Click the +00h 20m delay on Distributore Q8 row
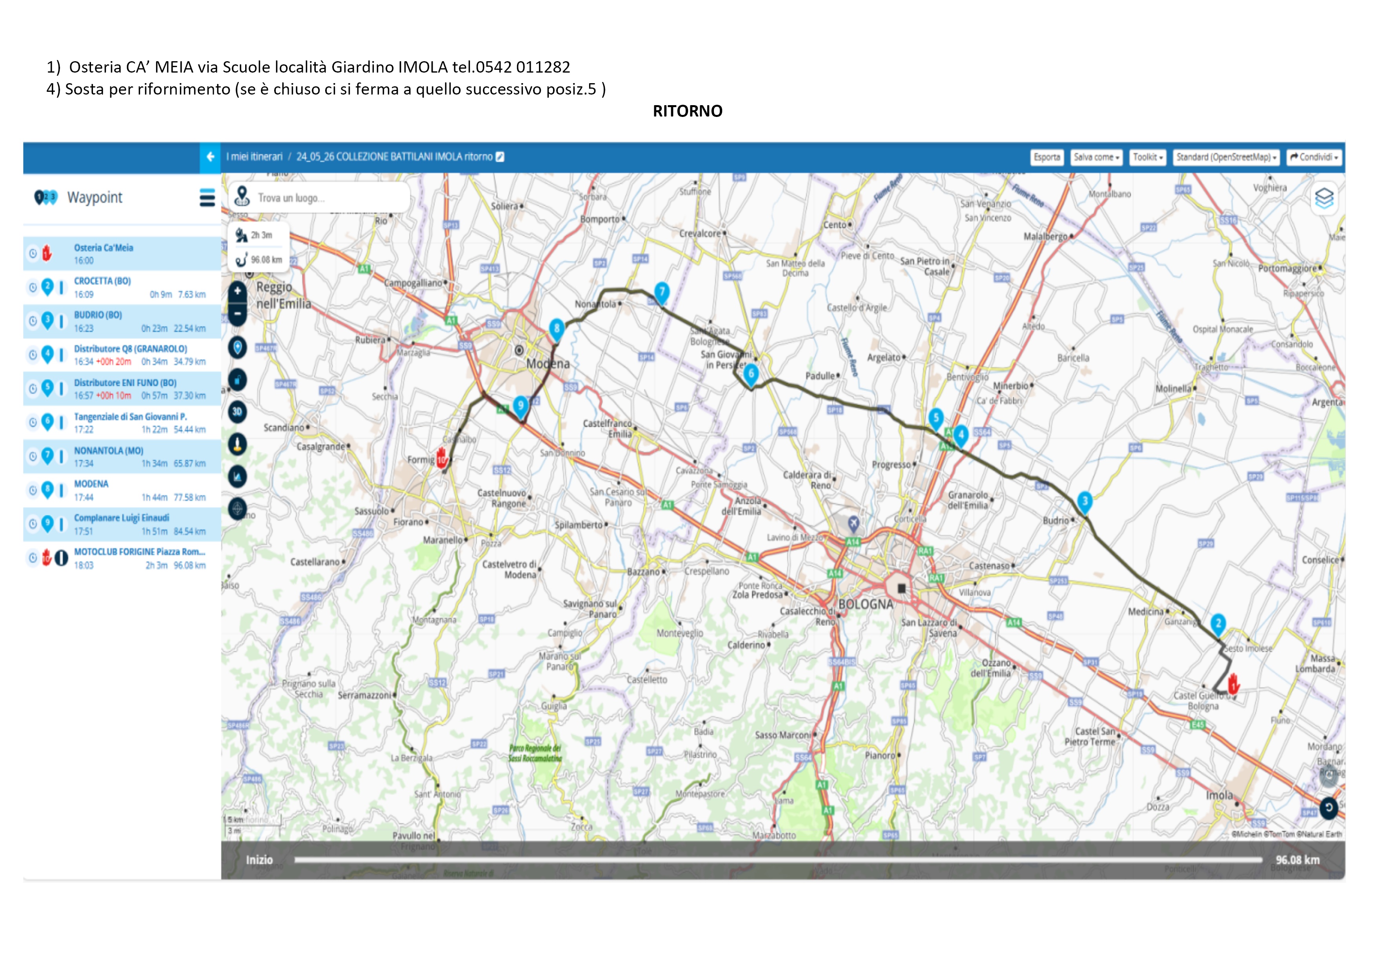The width and height of the screenshot is (1376, 973). (114, 362)
